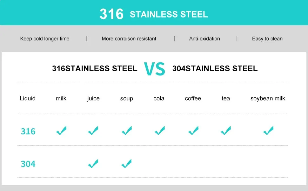This screenshot has width=308, height=191.
Task: Click the '316STAINLESS STEEL' comparison heading
Action: click(x=95, y=69)
